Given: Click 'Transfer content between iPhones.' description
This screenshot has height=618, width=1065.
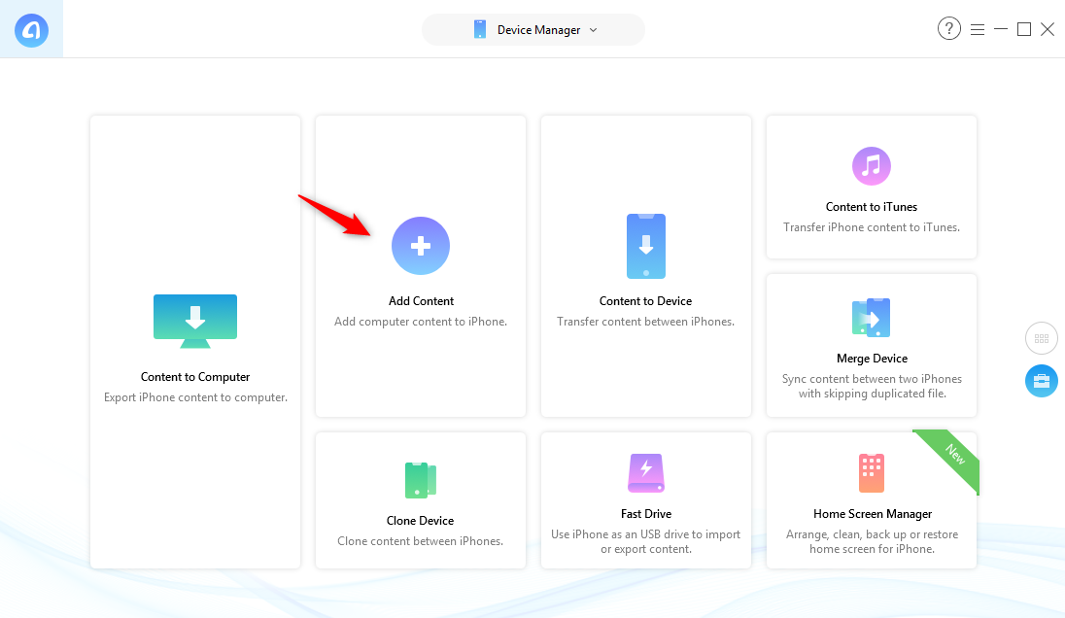Looking at the screenshot, I should 646,322.
